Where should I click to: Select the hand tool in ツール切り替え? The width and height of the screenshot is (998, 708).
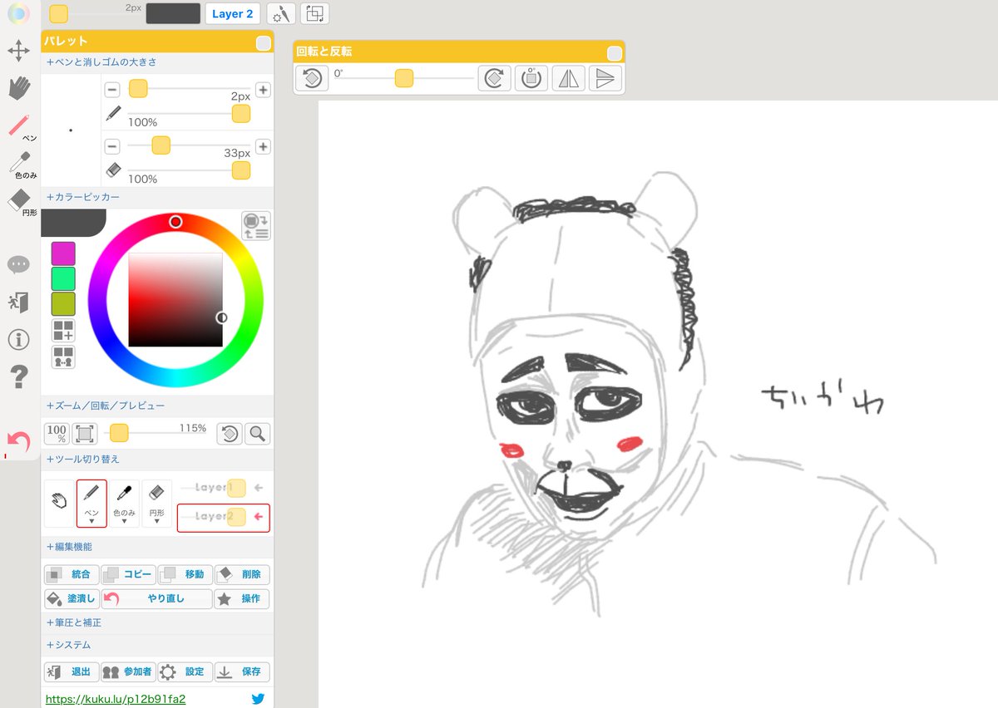pyautogui.click(x=58, y=503)
